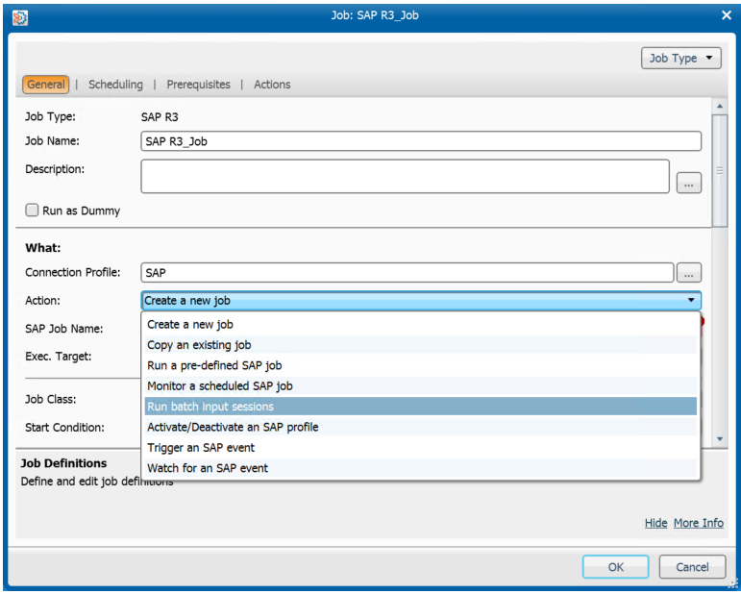Collapse the Action combo box arrow
This screenshot has width=741, height=594.
(691, 300)
